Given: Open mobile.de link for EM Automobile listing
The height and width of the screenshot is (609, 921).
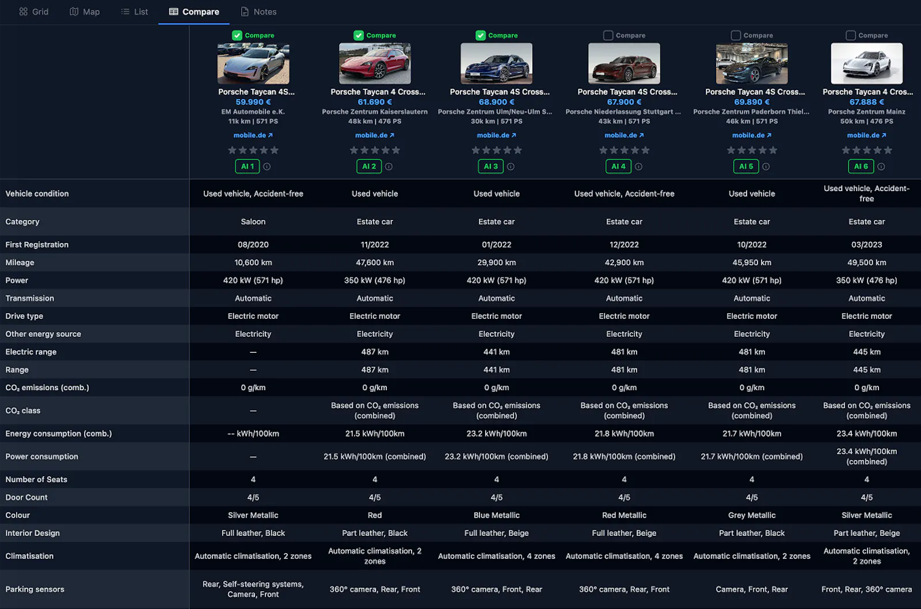Looking at the screenshot, I should point(253,135).
